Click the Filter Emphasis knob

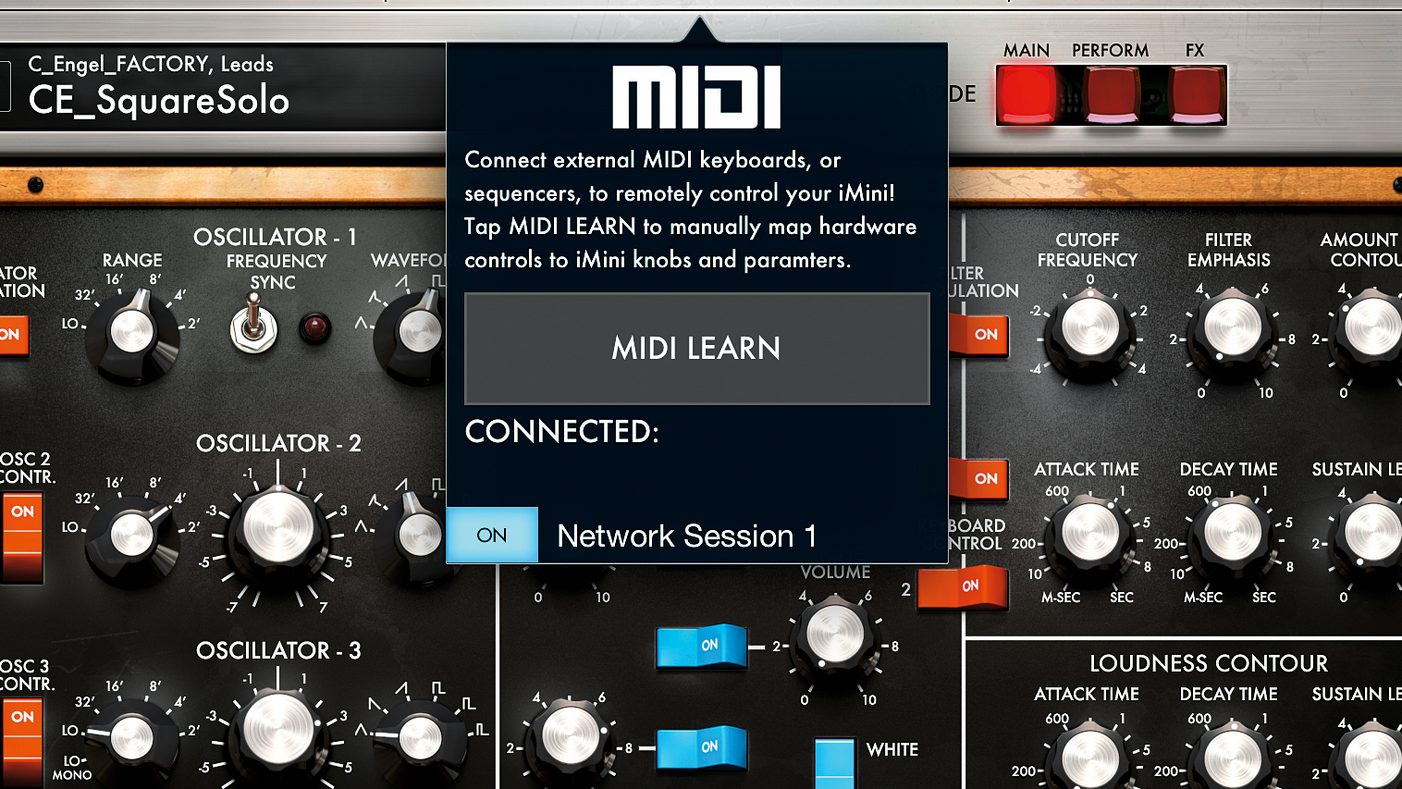click(1233, 329)
